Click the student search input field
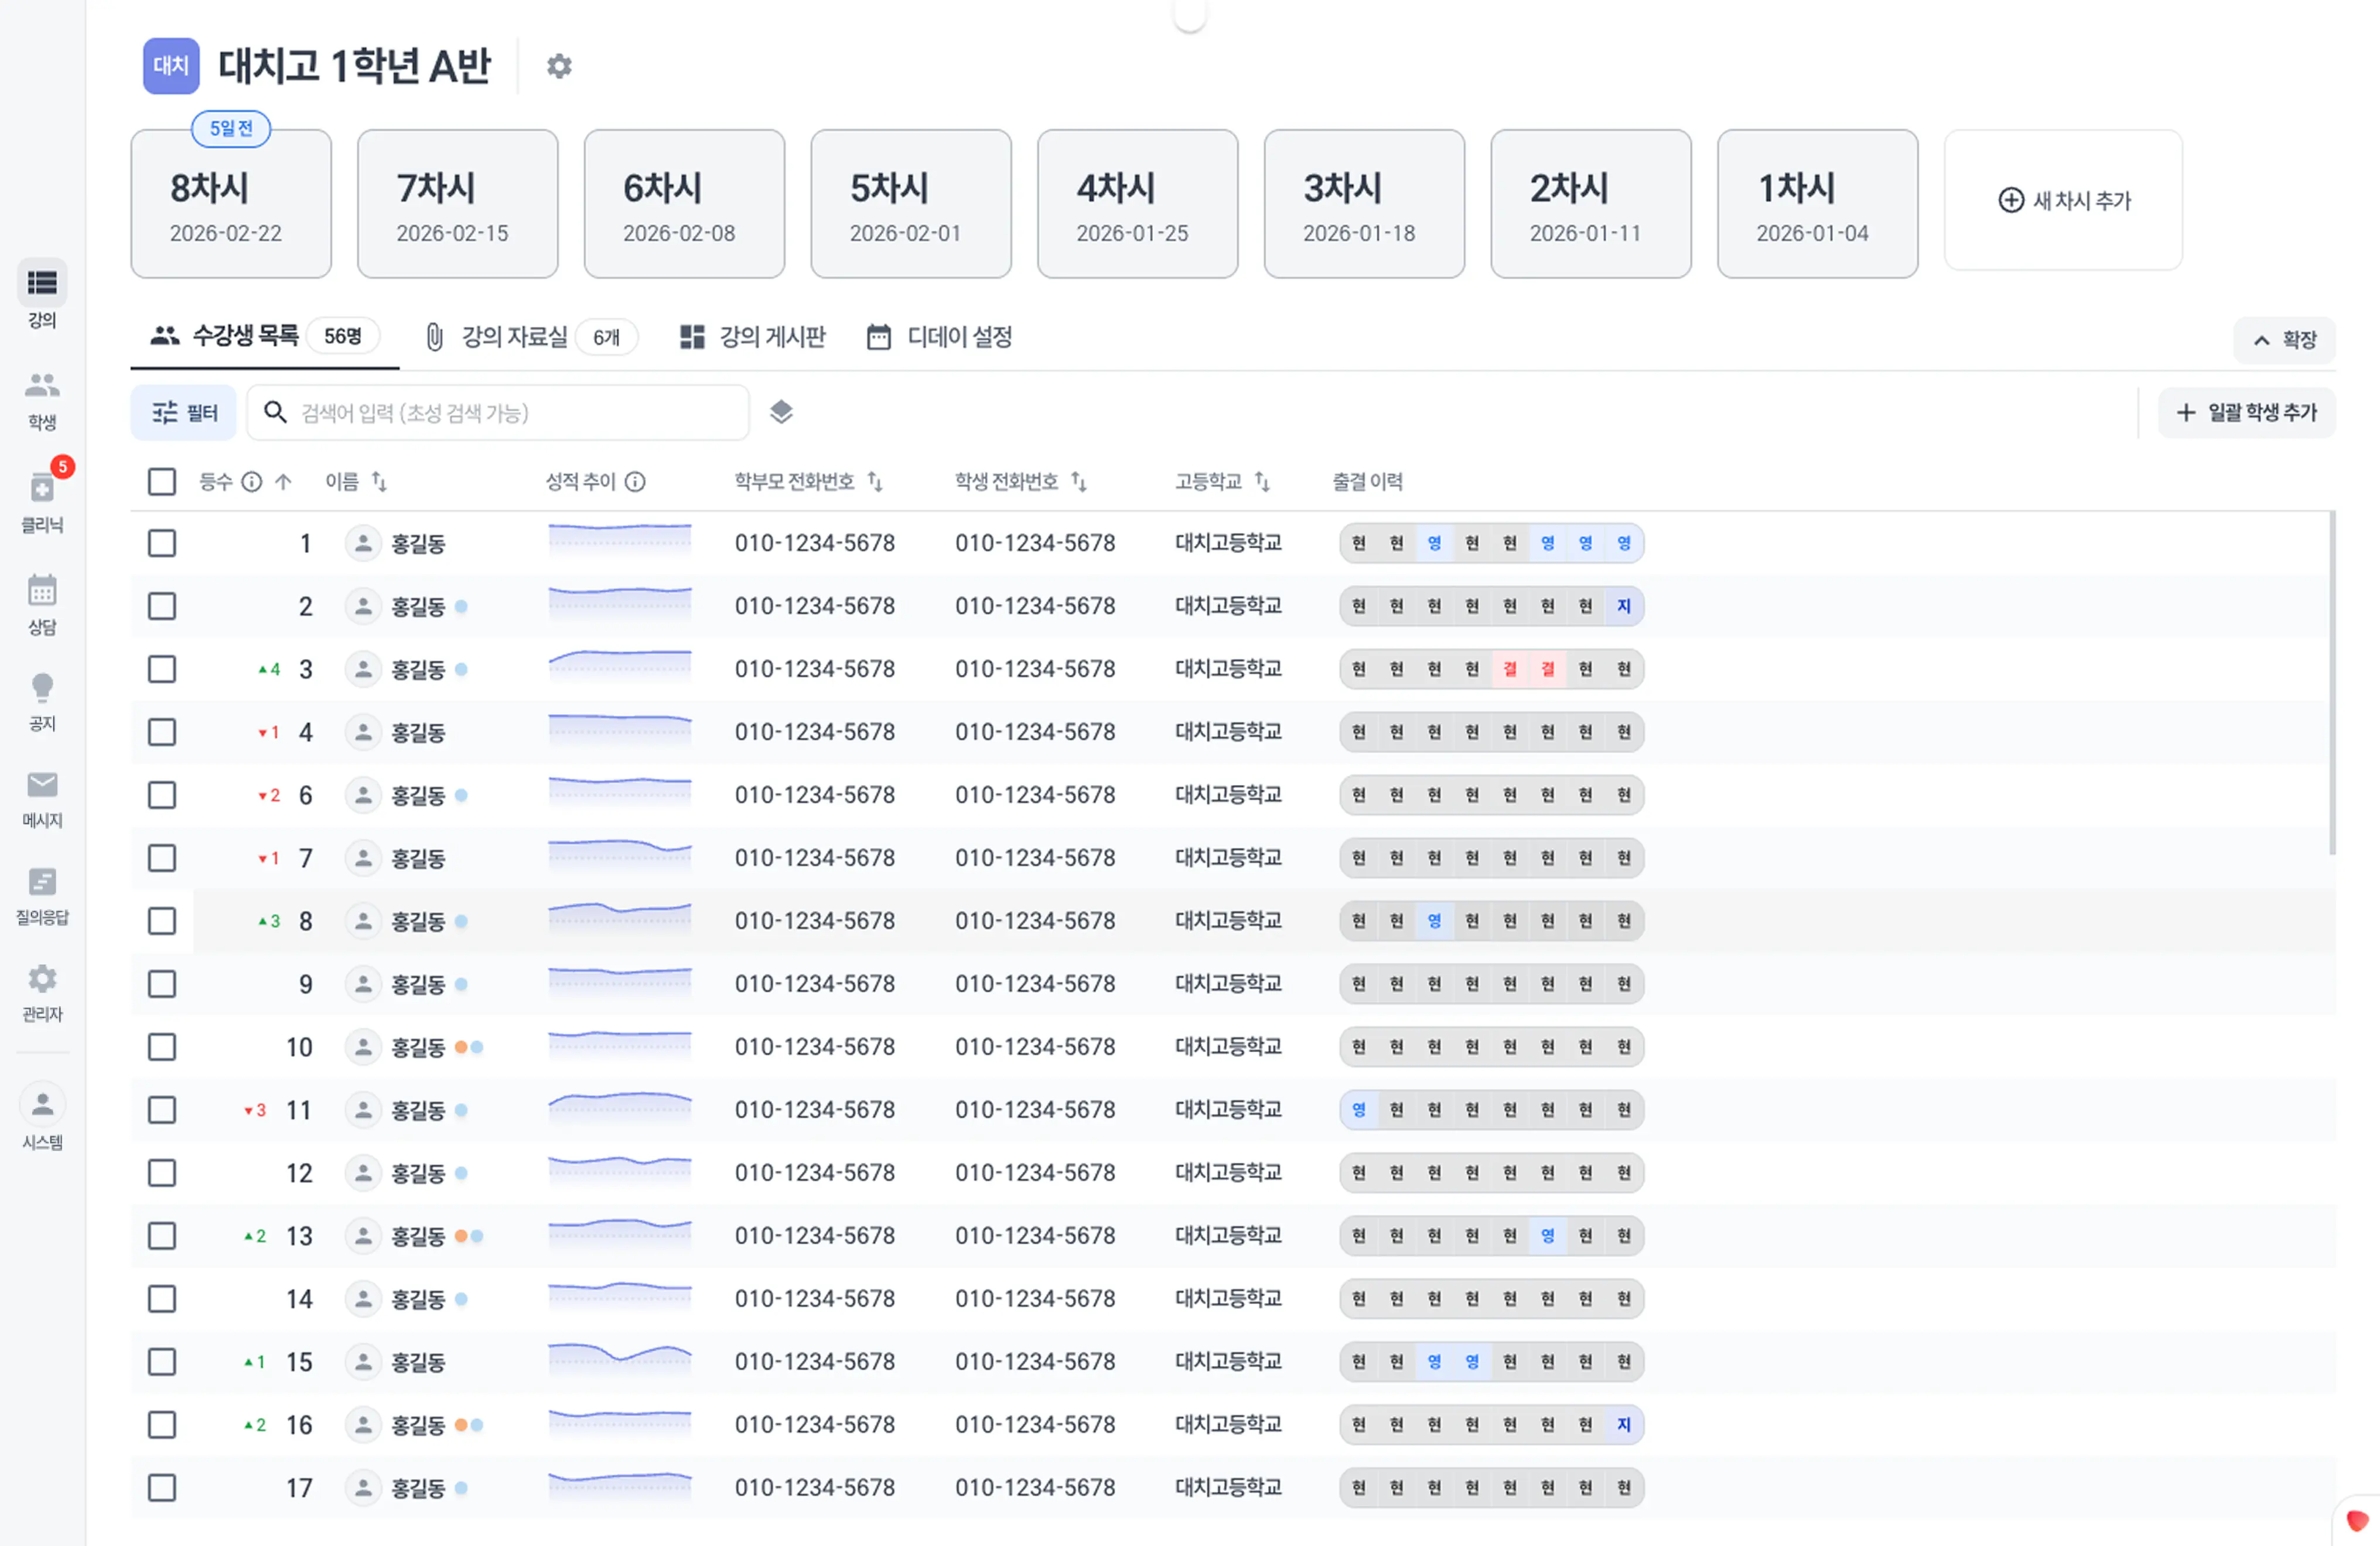This screenshot has width=2380, height=1546. tap(500, 412)
